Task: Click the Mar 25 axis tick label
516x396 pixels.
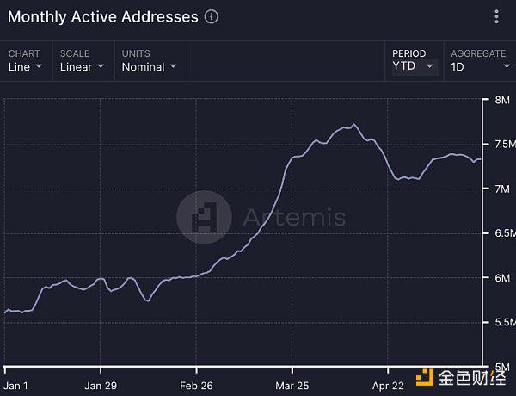Action: 292,386
